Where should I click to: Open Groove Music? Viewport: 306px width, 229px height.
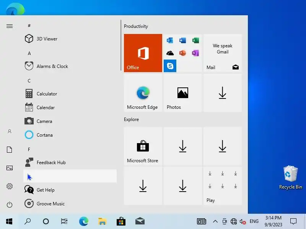70,204
